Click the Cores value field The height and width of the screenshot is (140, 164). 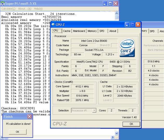point(111,110)
